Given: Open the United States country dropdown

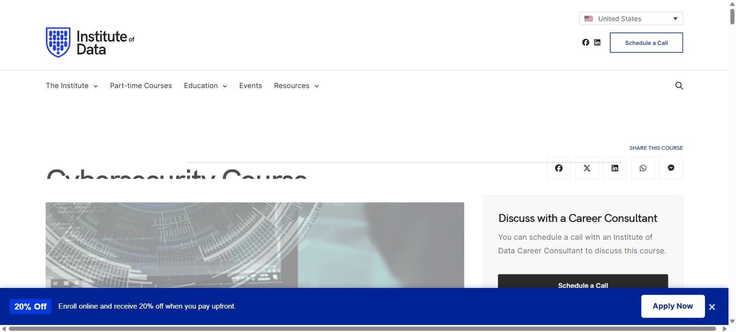Looking at the screenshot, I should [631, 19].
